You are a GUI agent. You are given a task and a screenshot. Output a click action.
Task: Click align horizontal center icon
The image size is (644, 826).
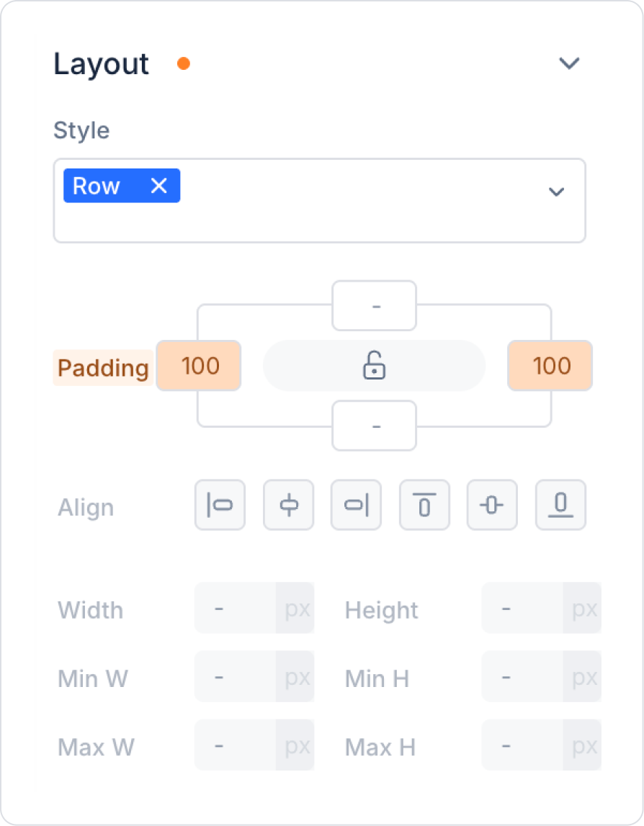pos(288,506)
